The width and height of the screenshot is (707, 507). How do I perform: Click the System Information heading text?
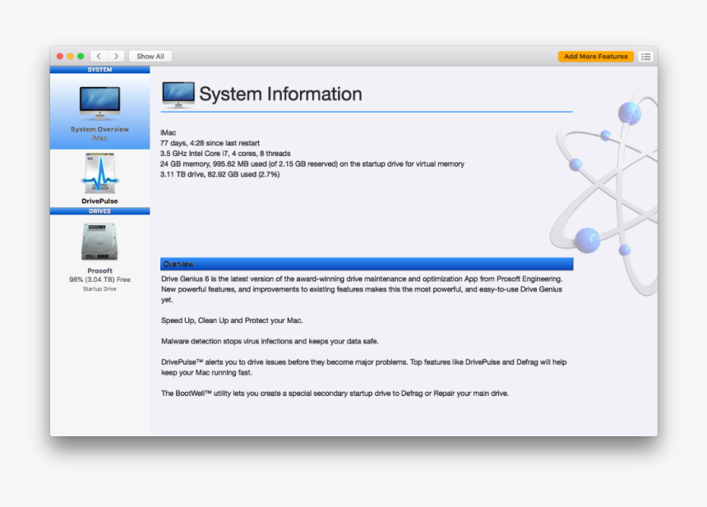tap(280, 94)
